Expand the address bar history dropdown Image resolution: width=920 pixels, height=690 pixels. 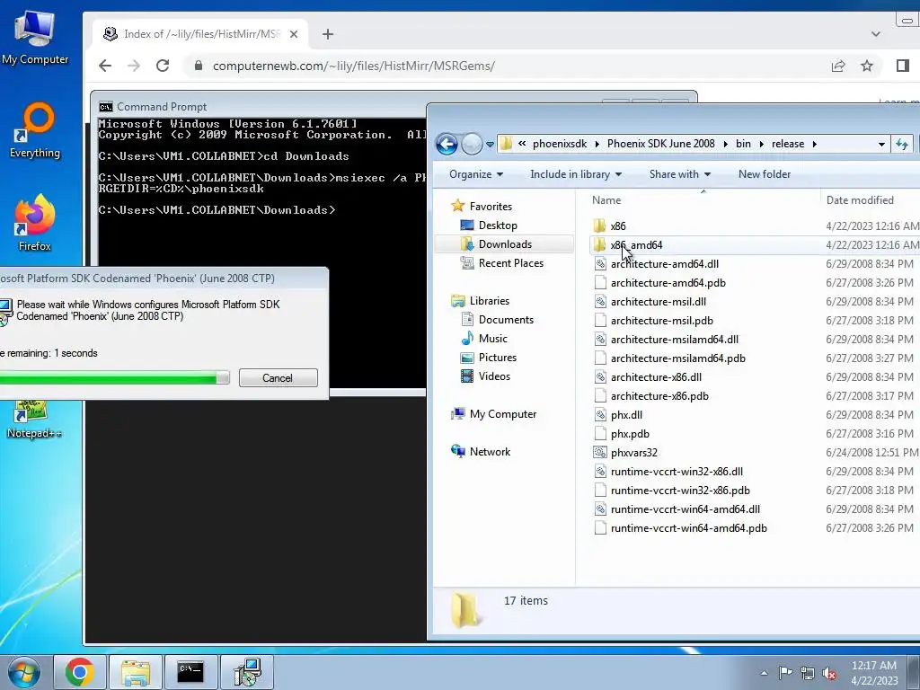click(881, 144)
